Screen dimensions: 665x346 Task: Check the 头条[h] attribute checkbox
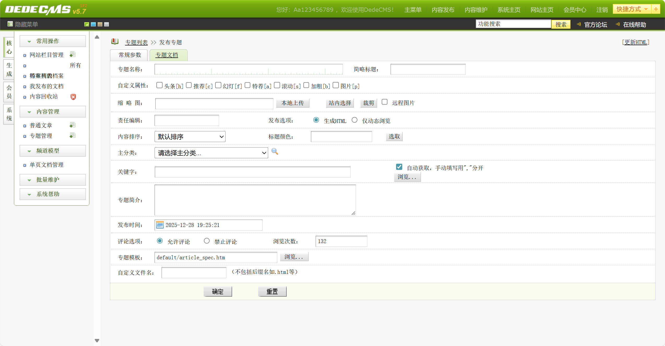pos(159,85)
